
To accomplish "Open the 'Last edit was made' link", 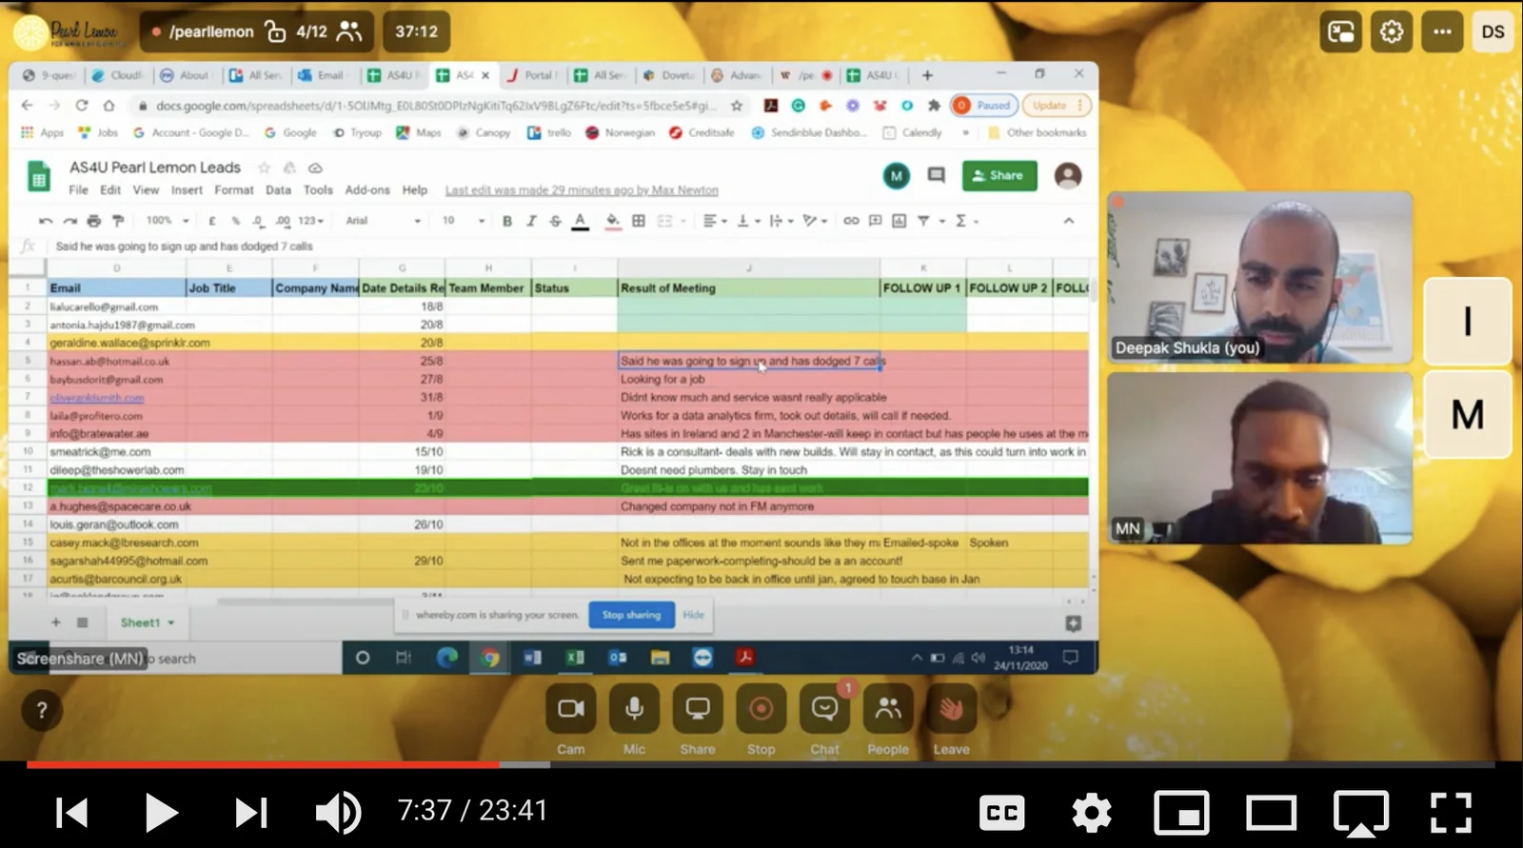I will pos(582,190).
